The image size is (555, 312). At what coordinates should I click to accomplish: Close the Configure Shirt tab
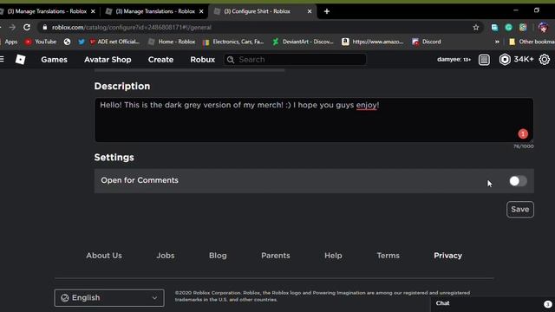[x=310, y=11]
